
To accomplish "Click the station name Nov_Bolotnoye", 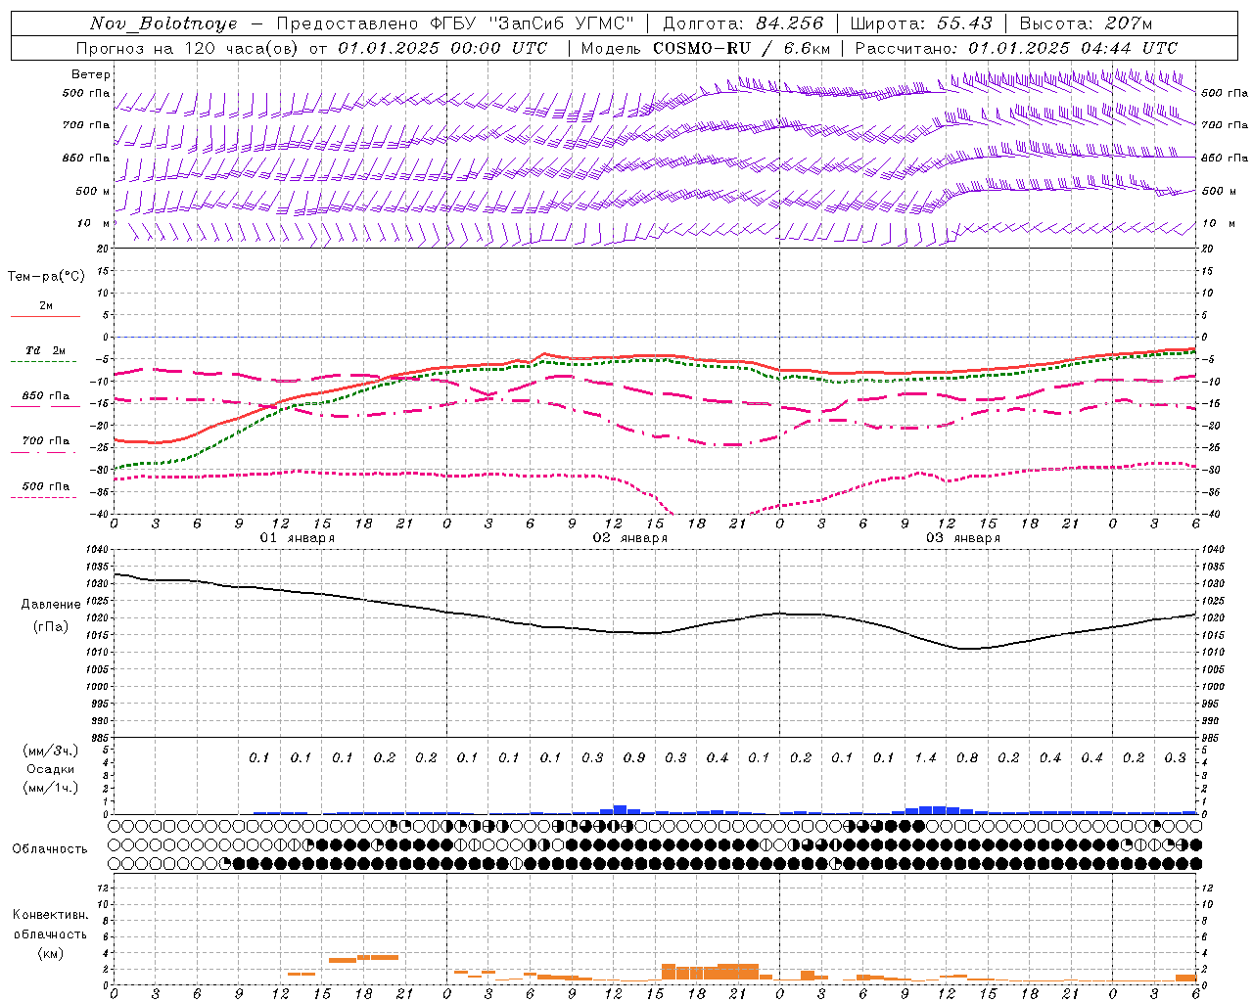I will (163, 23).
